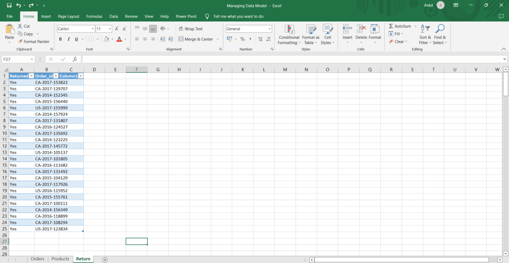Switch to the Data tab
This screenshot has width=509, height=263.
tap(114, 16)
